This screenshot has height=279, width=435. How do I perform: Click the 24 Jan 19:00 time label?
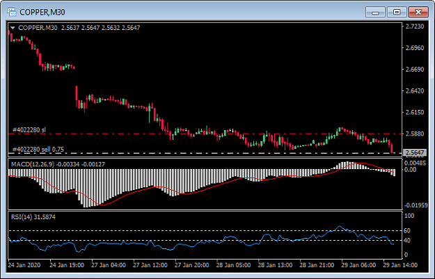coord(67,265)
